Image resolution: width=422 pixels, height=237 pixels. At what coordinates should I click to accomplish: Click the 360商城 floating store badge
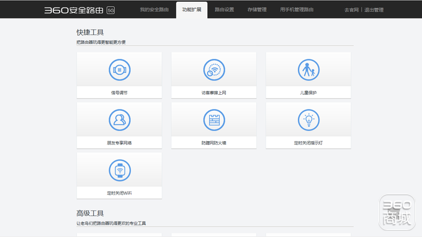tap(397, 212)
